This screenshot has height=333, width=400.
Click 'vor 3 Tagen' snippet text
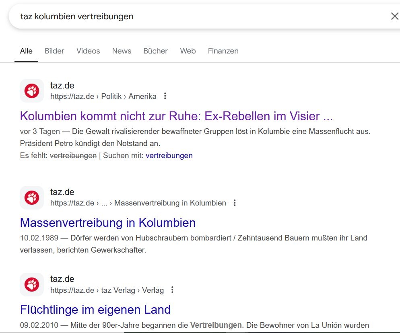point(40,132)
